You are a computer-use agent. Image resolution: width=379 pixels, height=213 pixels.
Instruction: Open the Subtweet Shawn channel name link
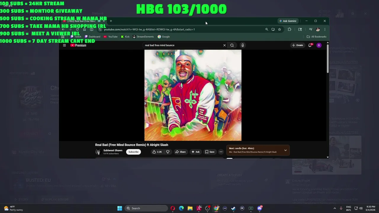113,150
